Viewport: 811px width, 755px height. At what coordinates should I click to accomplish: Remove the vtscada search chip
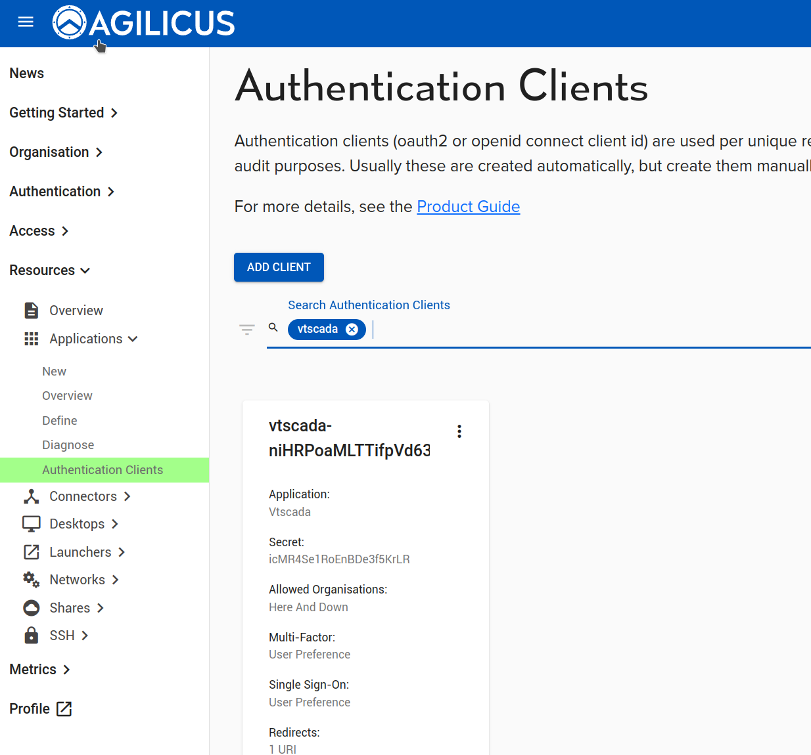[x=352, y=330]
